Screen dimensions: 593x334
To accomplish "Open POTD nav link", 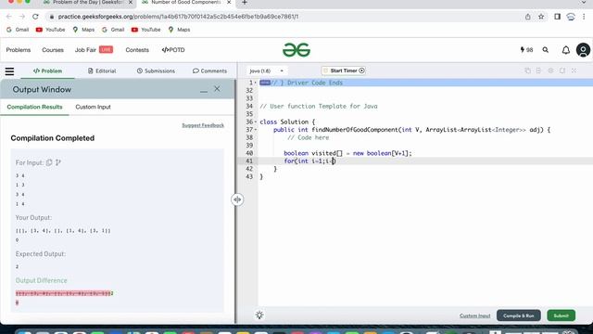I will coord(173,50).
